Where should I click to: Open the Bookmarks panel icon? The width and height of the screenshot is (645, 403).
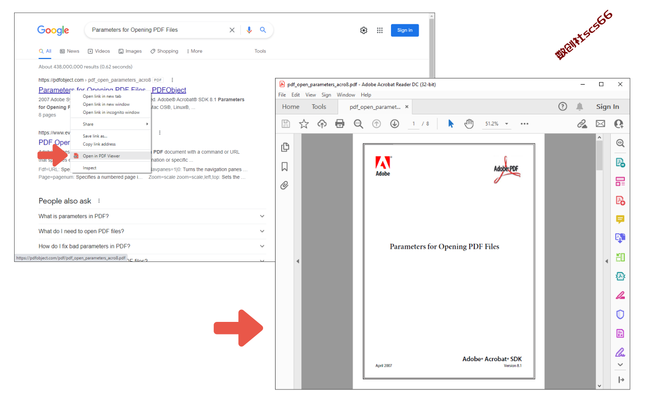[285, 167]
